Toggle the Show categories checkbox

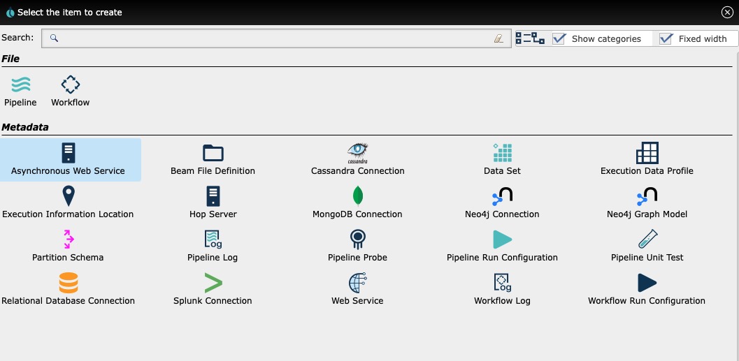click(559, 39)
